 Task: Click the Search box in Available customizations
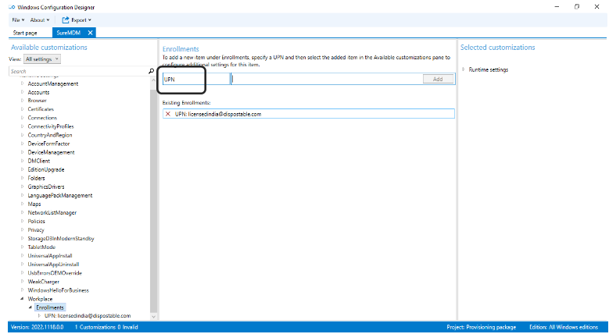(x=77, y=71)
